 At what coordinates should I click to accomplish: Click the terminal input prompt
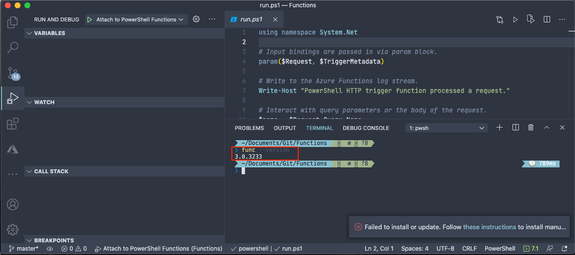(x=243, y=170)
